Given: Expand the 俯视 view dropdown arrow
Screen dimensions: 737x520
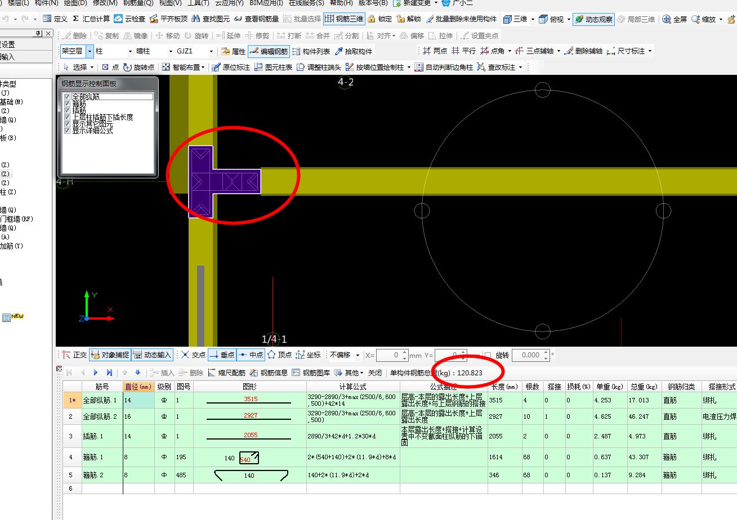Looking at the screenshot, I should pos(569,19).
